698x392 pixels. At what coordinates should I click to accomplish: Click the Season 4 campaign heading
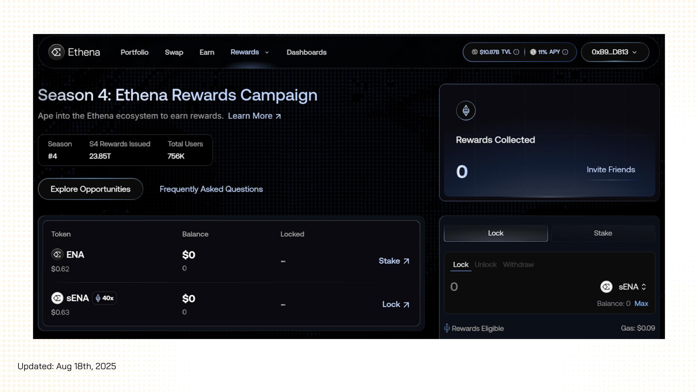point(178,95)
